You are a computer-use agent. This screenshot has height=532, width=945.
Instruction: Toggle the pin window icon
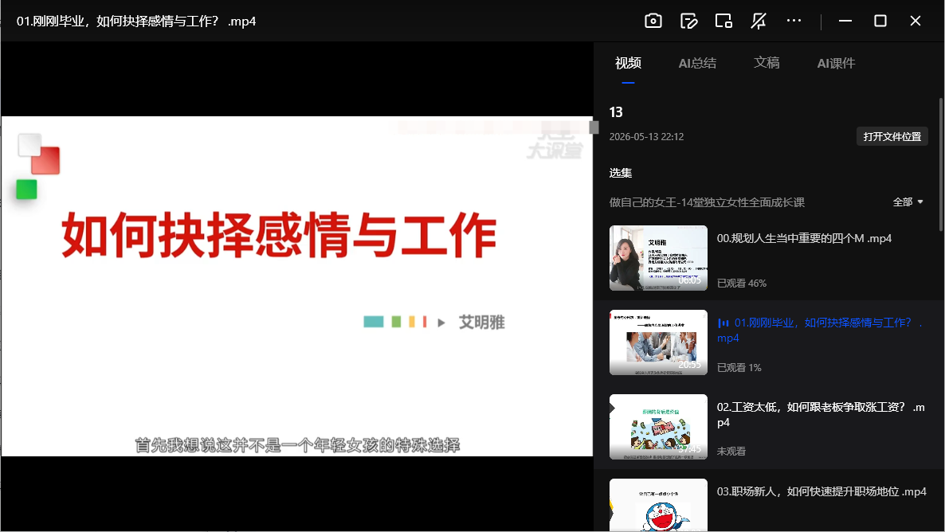[x=759, y=21]
